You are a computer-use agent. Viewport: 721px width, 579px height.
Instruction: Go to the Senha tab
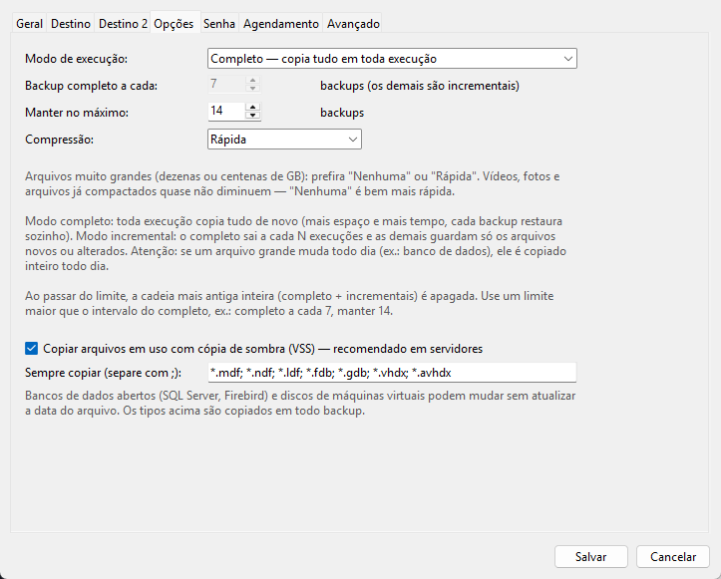[x=219, y=24]
